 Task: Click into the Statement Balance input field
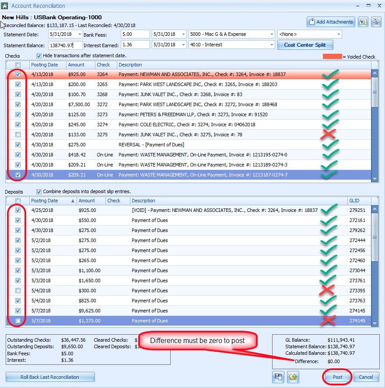coord(66,45)
